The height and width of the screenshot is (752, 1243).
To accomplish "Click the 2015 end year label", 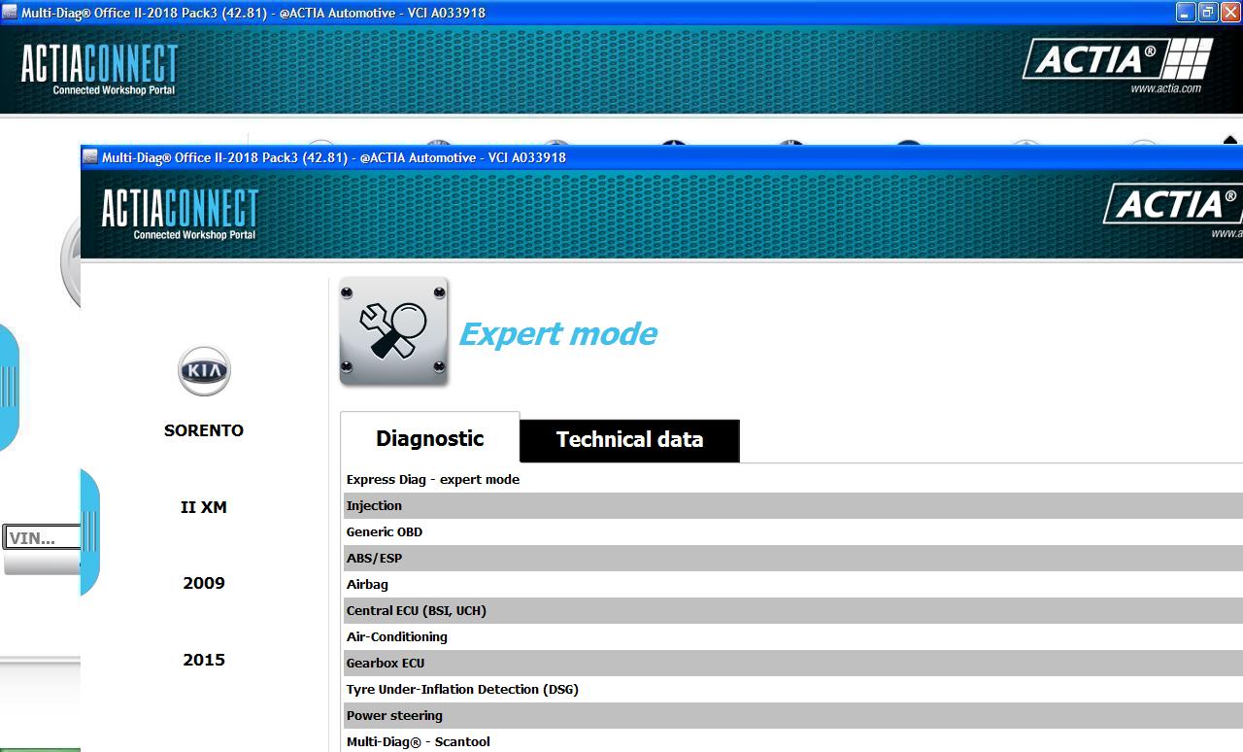I will tap(204, 660).
